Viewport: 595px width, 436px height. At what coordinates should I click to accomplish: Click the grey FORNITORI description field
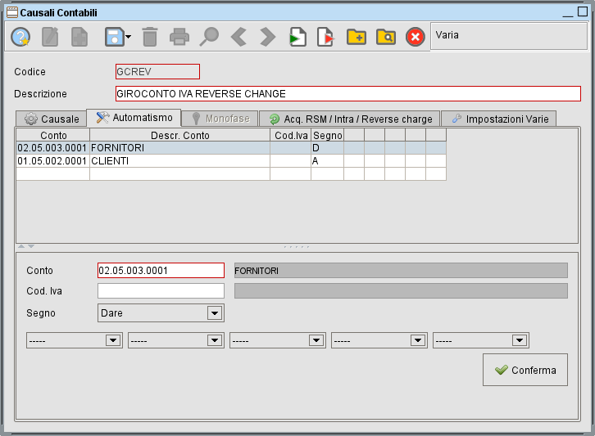click(x=401, y=271)
